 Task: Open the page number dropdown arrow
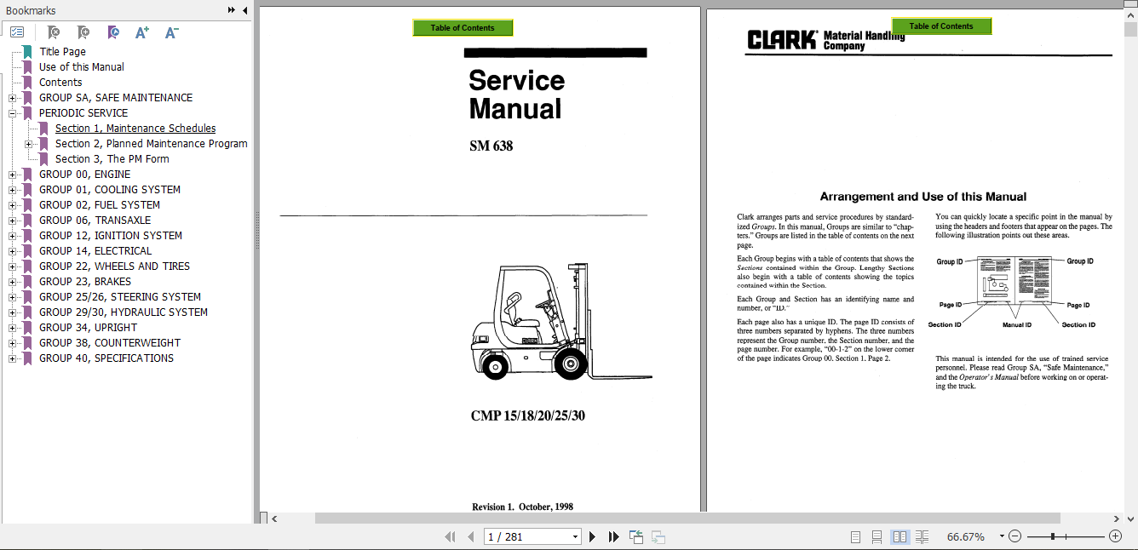[576, 537]
